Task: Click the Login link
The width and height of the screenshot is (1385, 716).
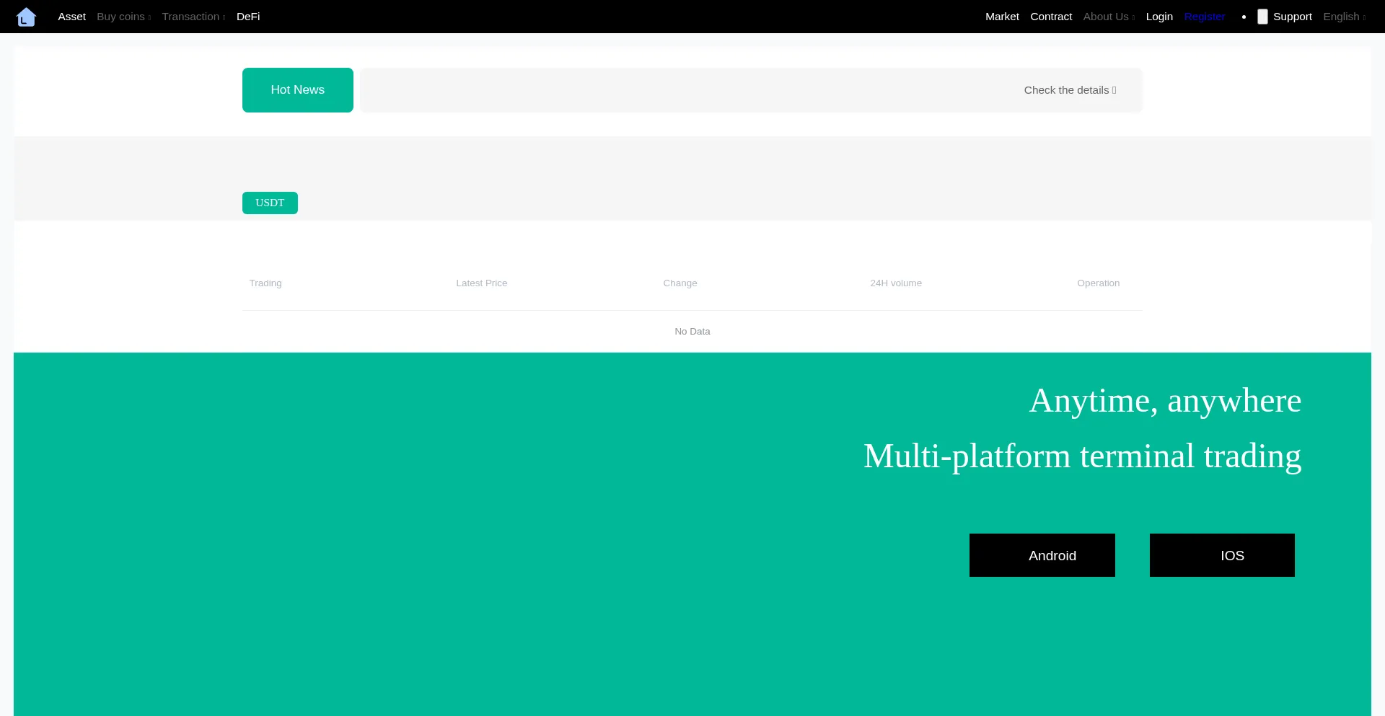Action: (x=1159, y=17)
